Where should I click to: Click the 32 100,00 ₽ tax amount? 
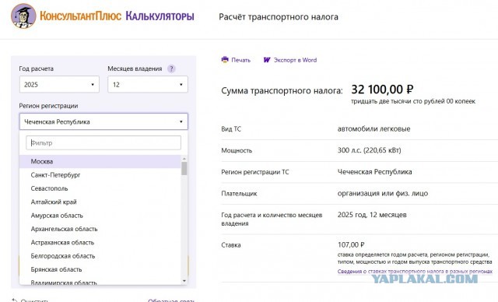click(382, 90)
